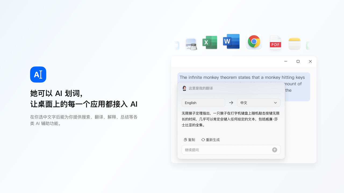Click the assistant avatar in the translation popup
The width and height of the screenshot is (344, 193).
pyautogui.click(x=184, y=88)
